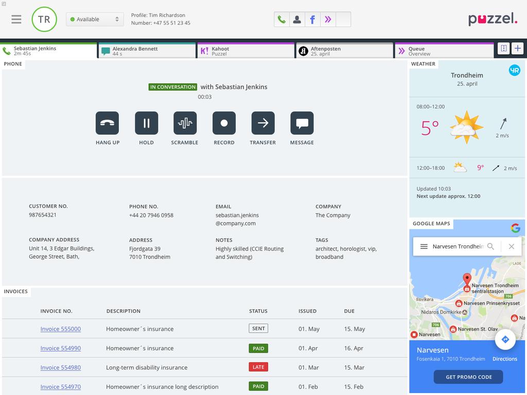This screenshot has height=395, width=527.
Task: Click the map search magnifier icon
Action: (490, 246)
